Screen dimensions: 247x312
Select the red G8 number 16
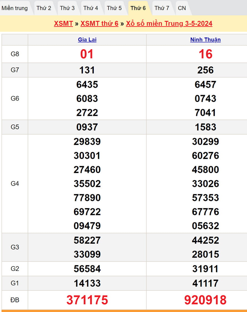(205, 54)
